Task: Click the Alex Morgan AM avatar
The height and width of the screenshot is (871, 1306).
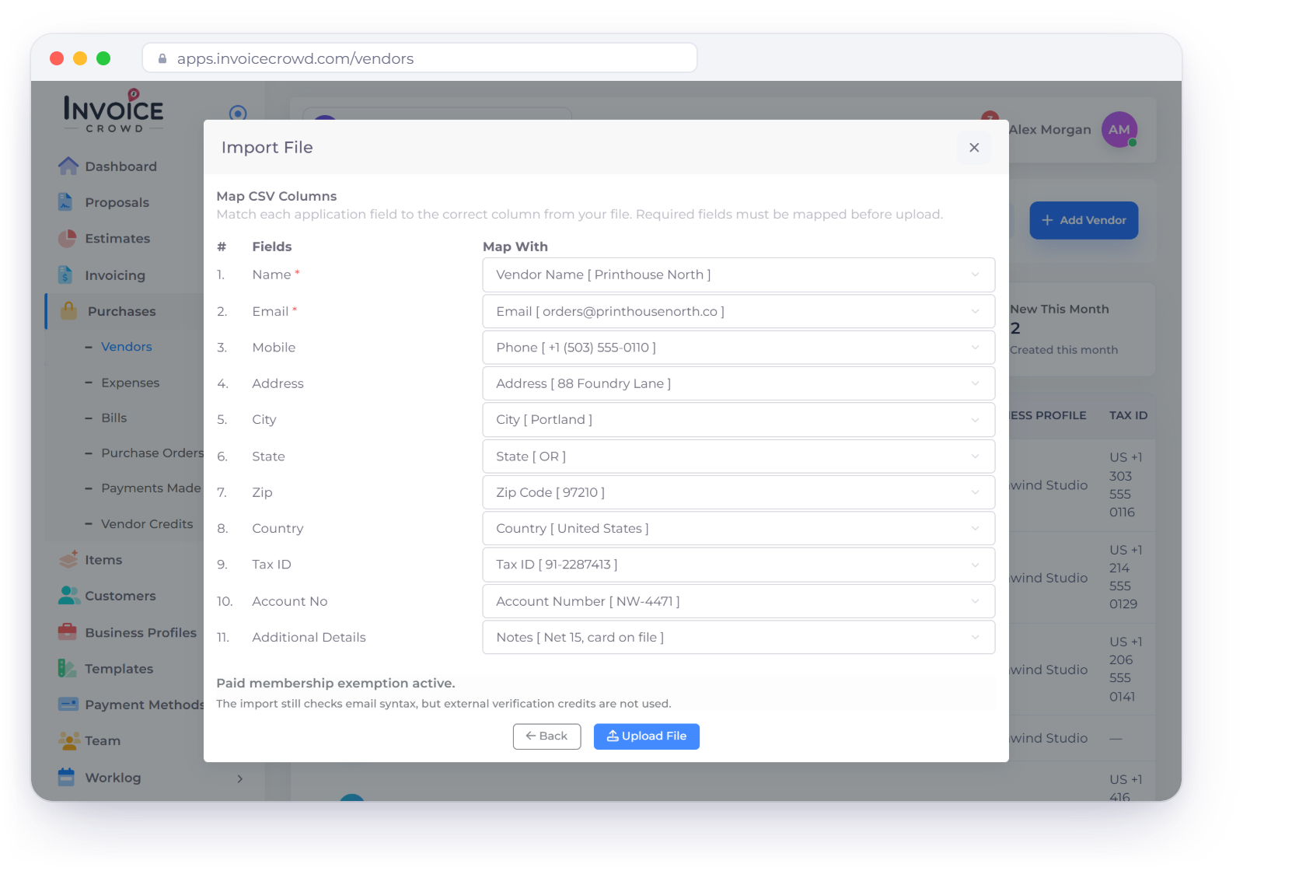Action: (1119, 130)
